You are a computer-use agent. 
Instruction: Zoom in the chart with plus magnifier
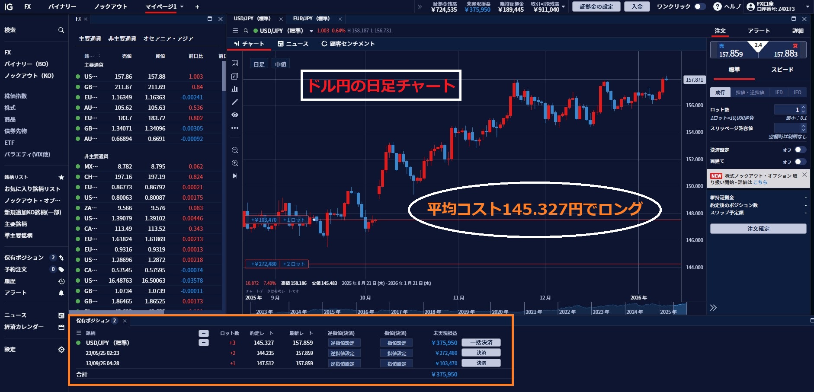click(235, 163)
